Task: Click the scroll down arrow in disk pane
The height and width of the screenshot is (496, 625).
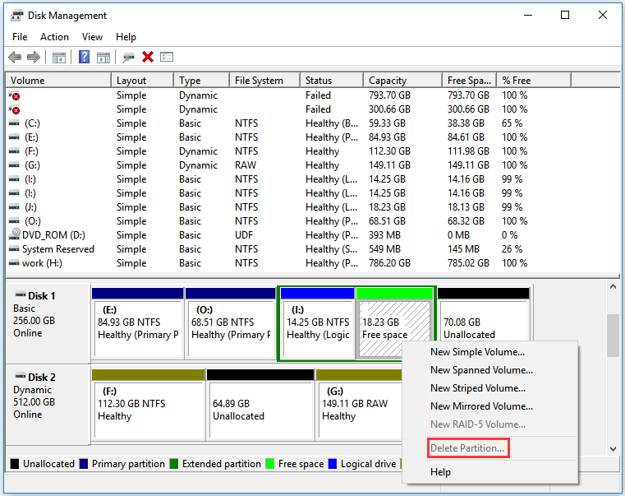Action: click(613, 448)
